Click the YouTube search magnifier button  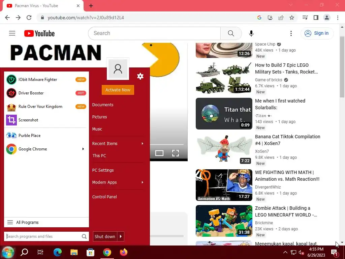coord(231,33)
